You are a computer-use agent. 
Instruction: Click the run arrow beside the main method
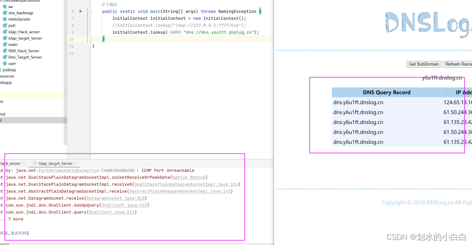click(81, 11)
